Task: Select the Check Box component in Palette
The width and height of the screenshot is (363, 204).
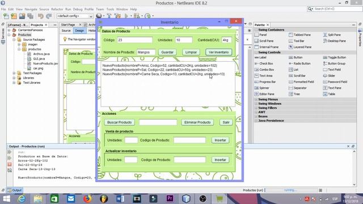Action: pos(264,63)
